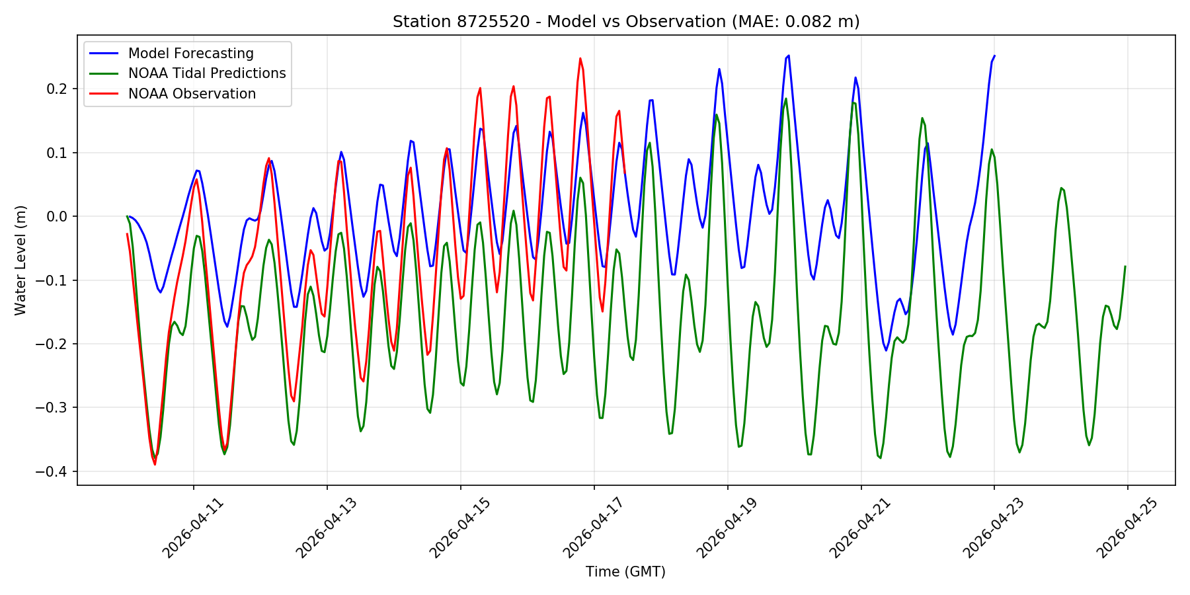
Task: Click the red line swatch in the legend
Action: click(105, 94)
